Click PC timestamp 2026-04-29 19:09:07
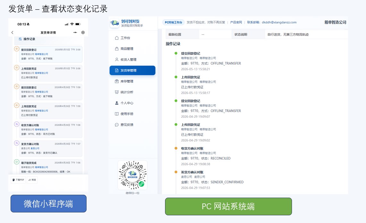Image resolution: width=366 pixels, height=223 pixels. click(x=195, y=117)
